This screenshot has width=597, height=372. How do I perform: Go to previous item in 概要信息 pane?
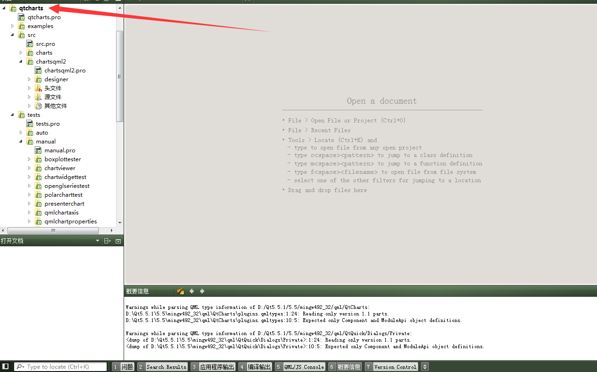coord(192,291)
